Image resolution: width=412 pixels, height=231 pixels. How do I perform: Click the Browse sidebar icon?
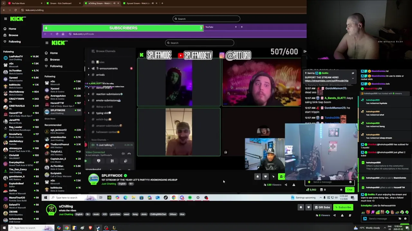[5, 35]
